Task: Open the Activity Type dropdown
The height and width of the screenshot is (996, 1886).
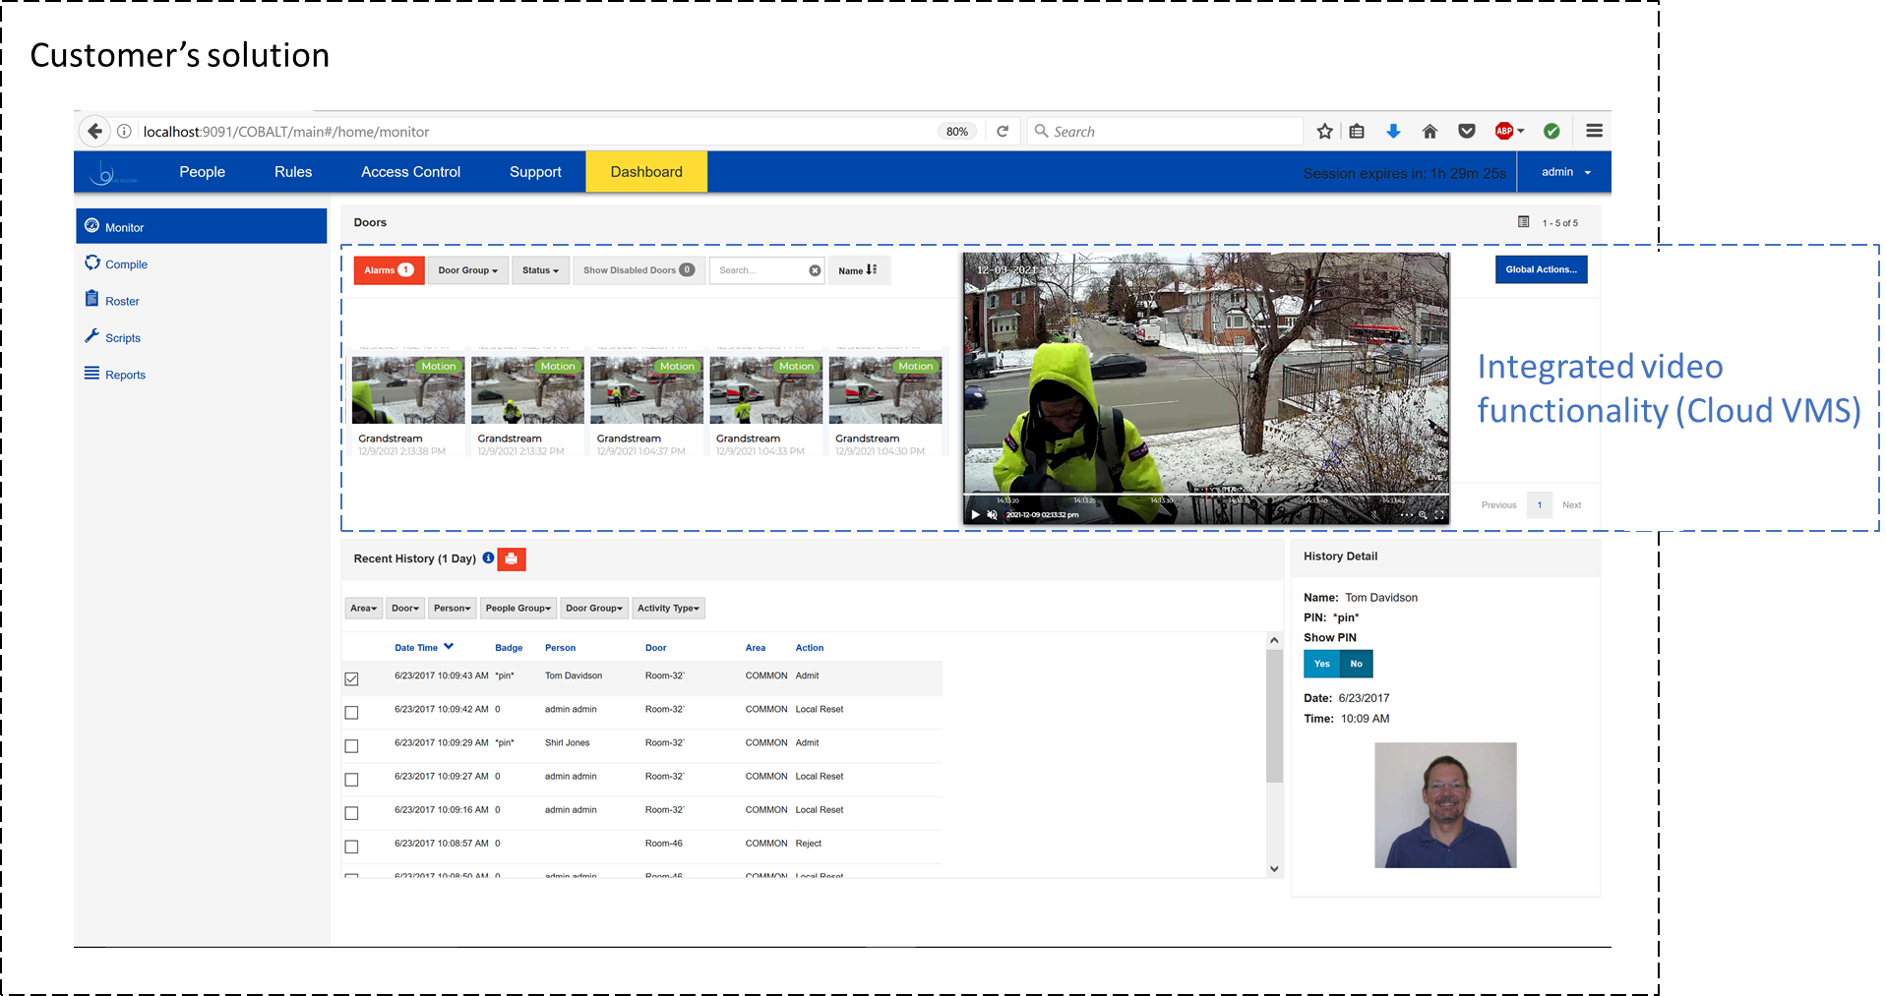Action: pos(668,609)
